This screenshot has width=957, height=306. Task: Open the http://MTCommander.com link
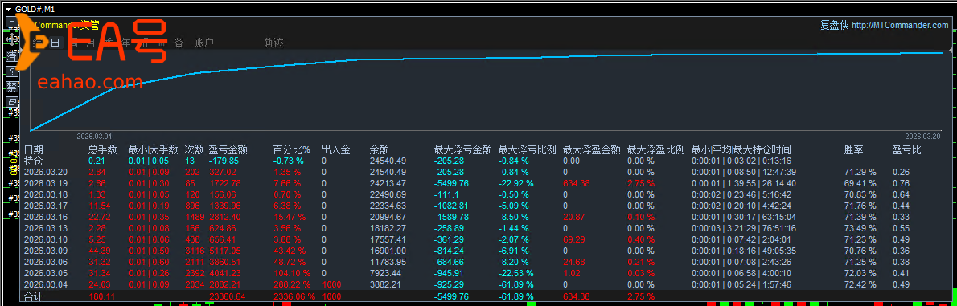click(x=900, y=25)
